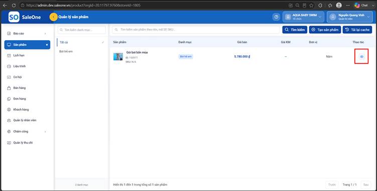
Task: Open the browser three-dot menu
Action: (x=348, y=6)
